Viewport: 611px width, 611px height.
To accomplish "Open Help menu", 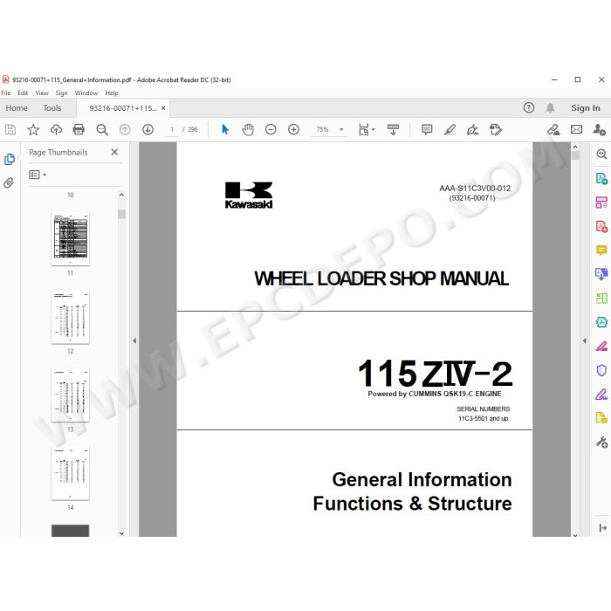I will pyautogui.click(x=112, y=93).
